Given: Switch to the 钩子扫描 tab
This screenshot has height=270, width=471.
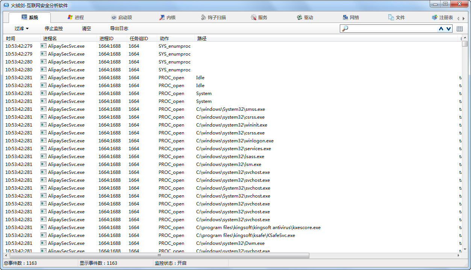Looking at the screenshot, I should click(213, 17).
